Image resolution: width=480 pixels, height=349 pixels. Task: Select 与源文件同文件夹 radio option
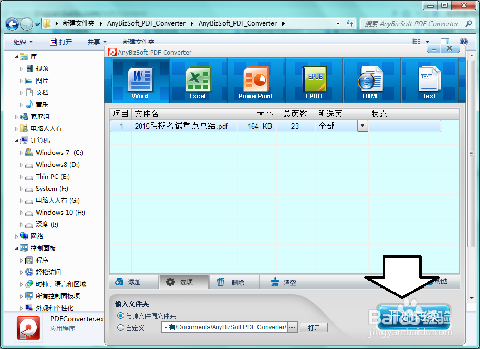[x=120, y=315]
